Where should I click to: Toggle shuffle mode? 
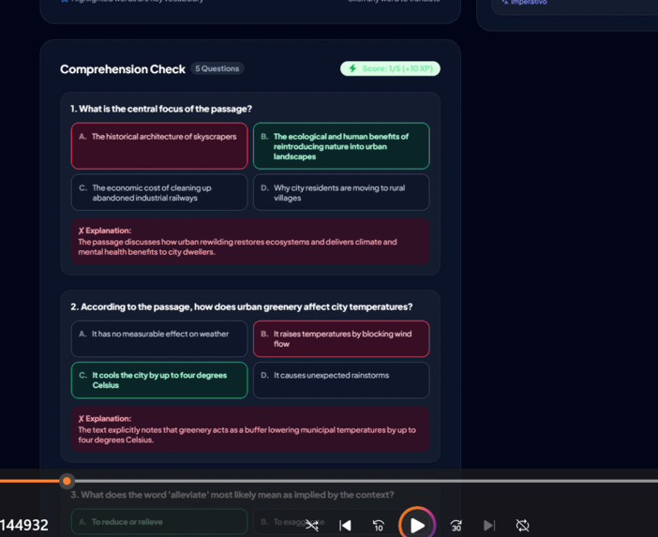[312, 525]
